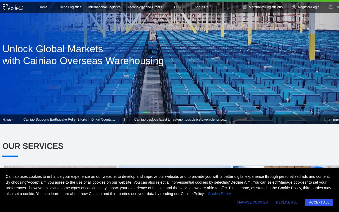Open the About Us menu
This screenshot has width=339, height=212.
pyautogui.click(x=201, y=7)
